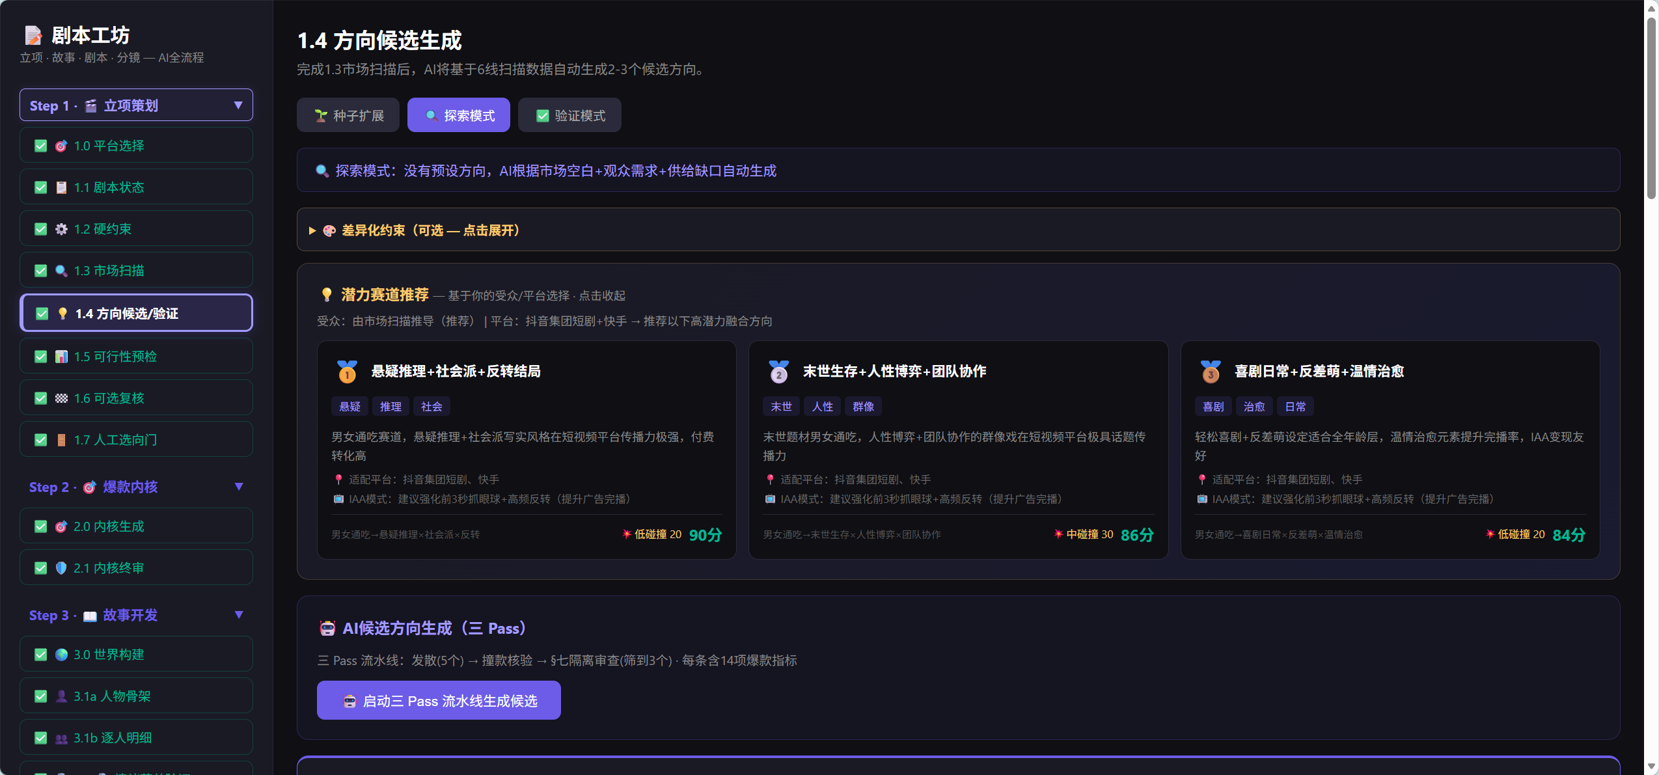
Task: Click the globe icon beside 3.0 世界构建
Action: (61, 655)
